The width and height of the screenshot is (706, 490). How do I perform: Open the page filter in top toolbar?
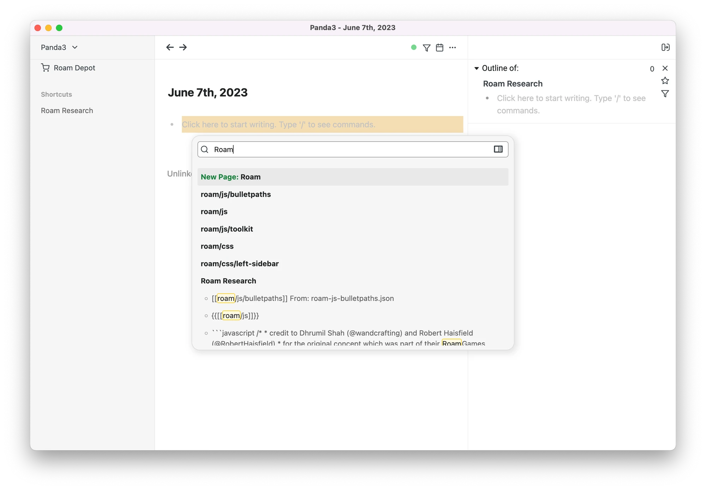tap(426, 48)
